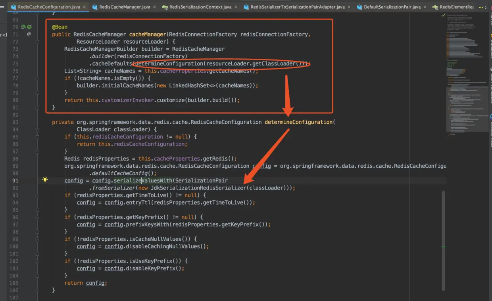Collapse cacheManager method fold at line 72

[37, 42]
